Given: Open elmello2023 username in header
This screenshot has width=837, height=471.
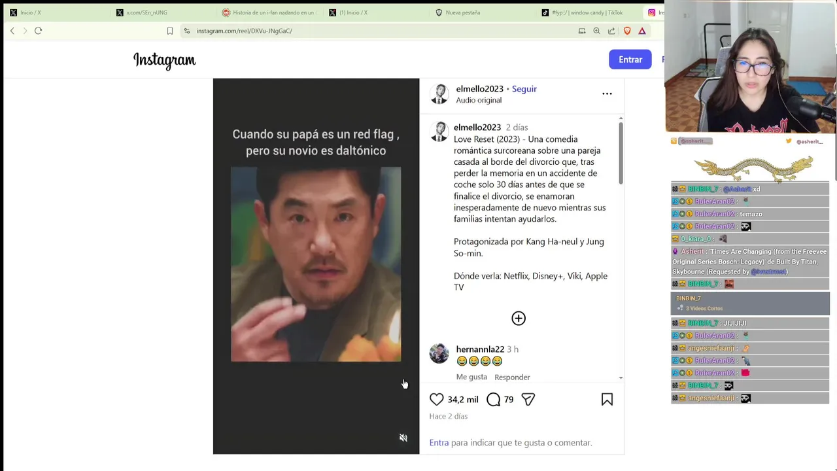Looking at the screenshot, I should click(x=480, y=89).
